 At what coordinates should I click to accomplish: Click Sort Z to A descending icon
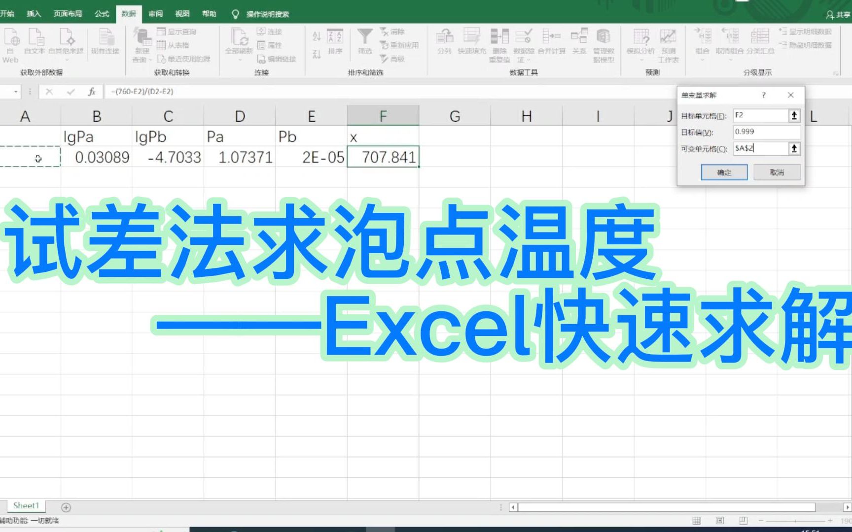pyautogui.click(x=317, y=54)
